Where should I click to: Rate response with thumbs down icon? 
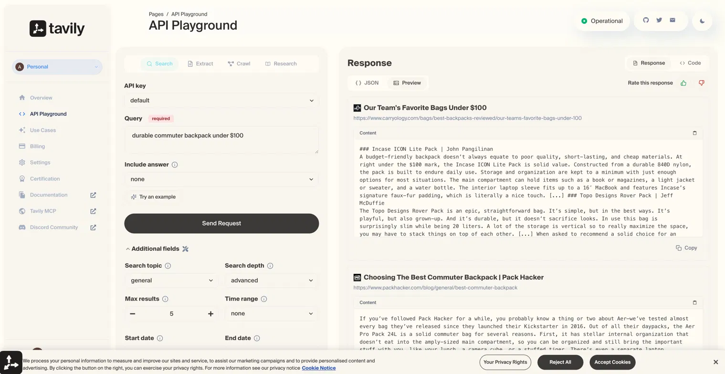pyautogui.click(x=701, y=83)
